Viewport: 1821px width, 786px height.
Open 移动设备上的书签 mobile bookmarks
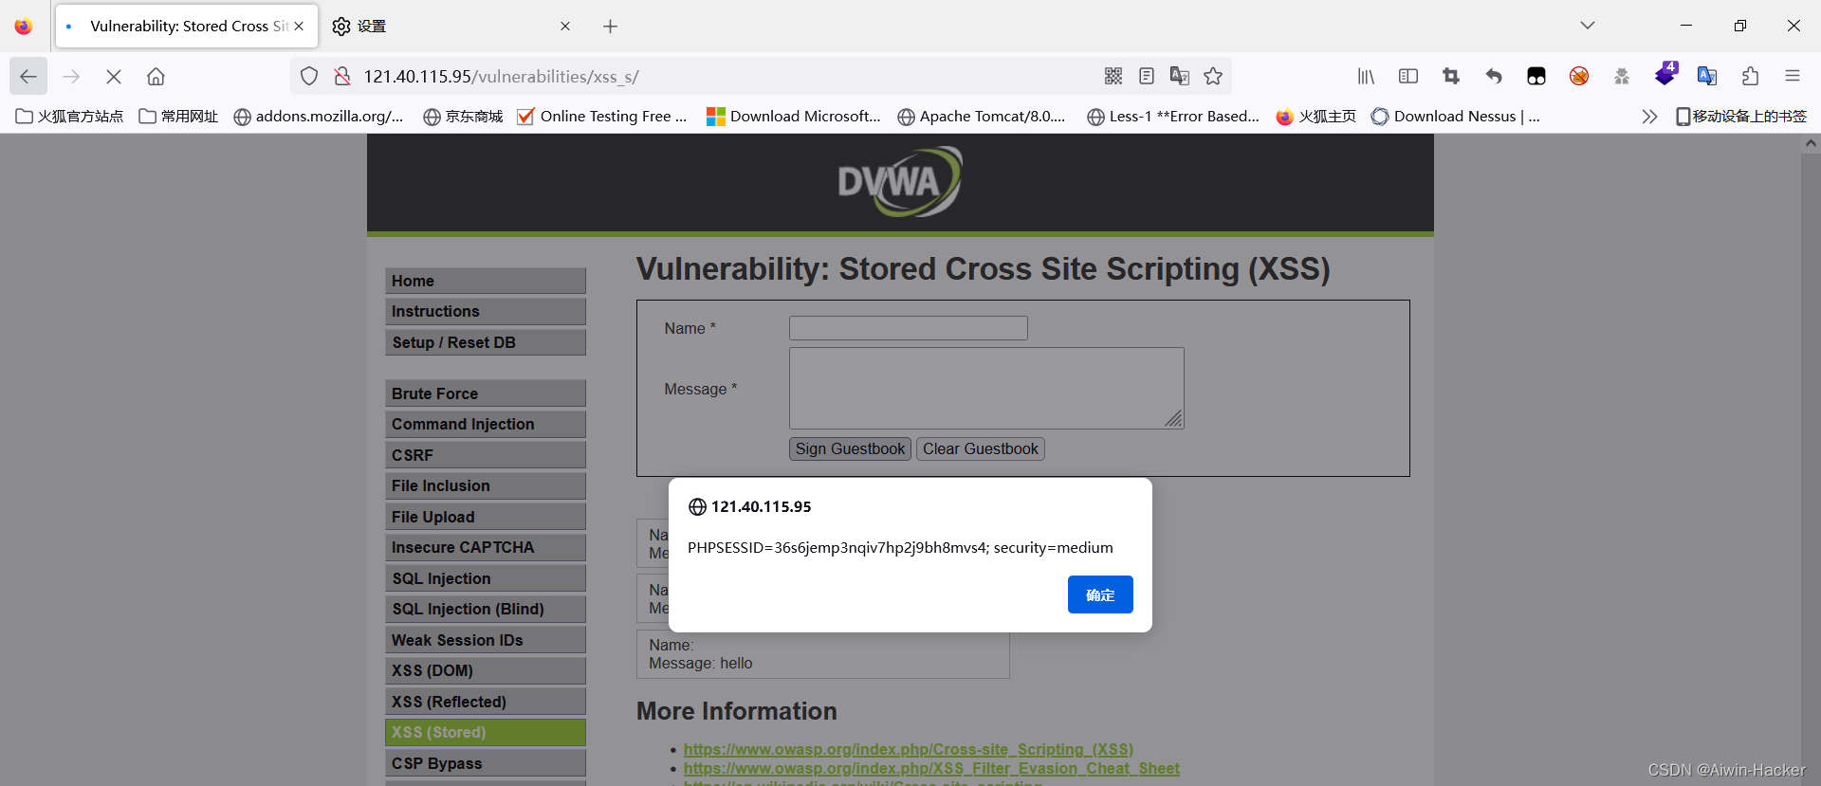pyautogui.click(x=1741, y=117)
